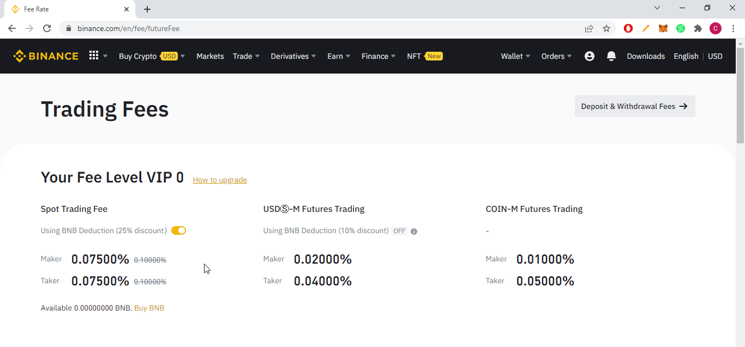Open the apps grid menu icon
Viewport: 745px width, 347px height.
pos(94,56)
